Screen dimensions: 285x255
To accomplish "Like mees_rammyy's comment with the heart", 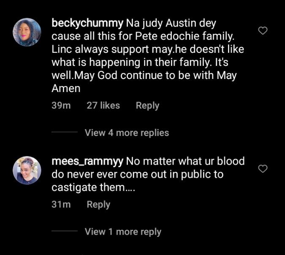I will tap(263, 169).
